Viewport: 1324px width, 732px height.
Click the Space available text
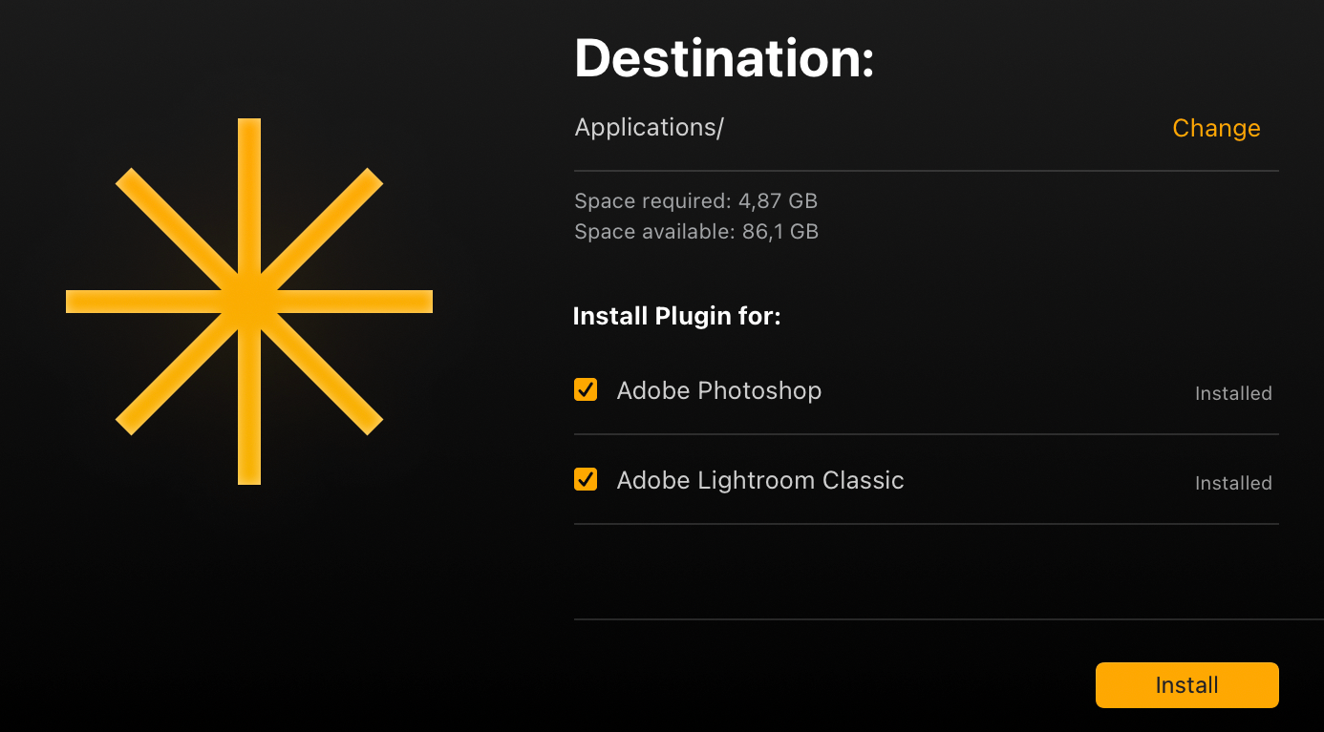point(695,231)
